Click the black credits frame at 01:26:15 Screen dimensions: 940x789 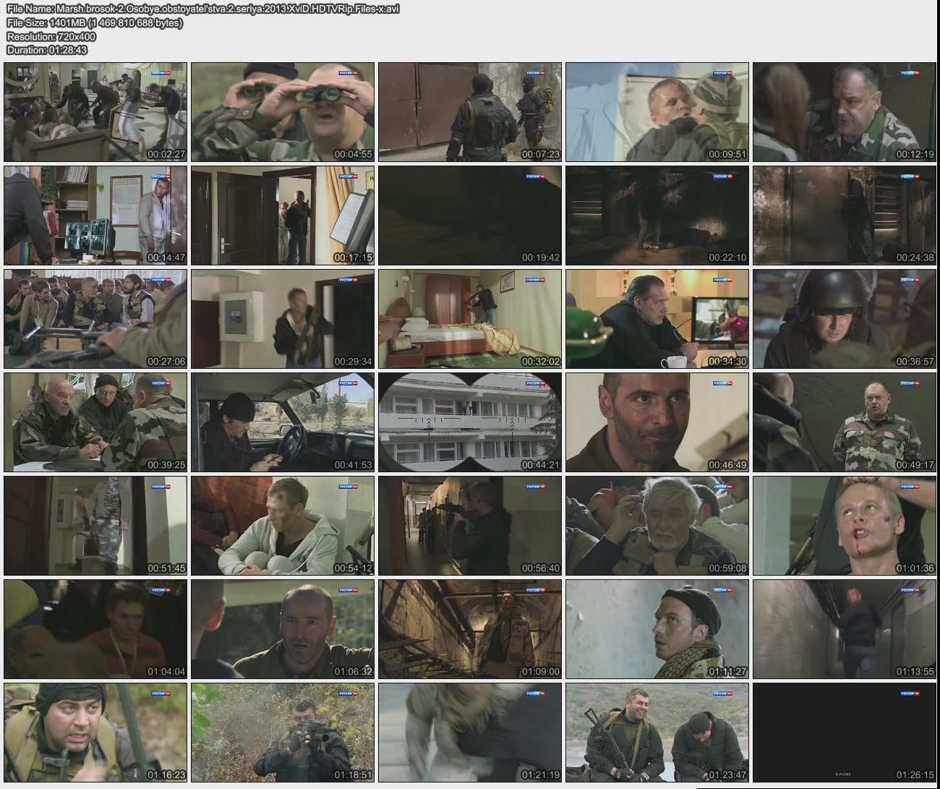click(x=844, y=733)
